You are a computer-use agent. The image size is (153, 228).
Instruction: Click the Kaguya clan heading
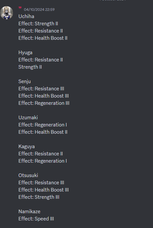coord(27,147)
